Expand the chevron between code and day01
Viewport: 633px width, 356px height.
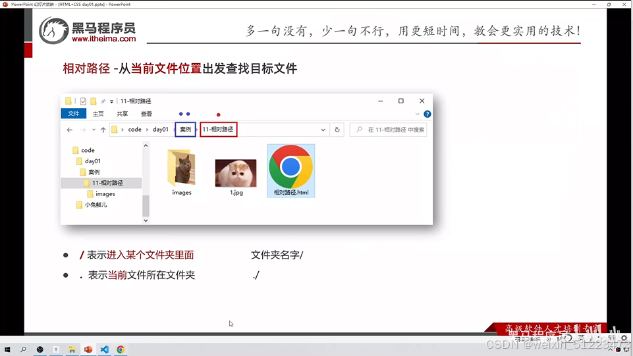(x=147, y=130)
